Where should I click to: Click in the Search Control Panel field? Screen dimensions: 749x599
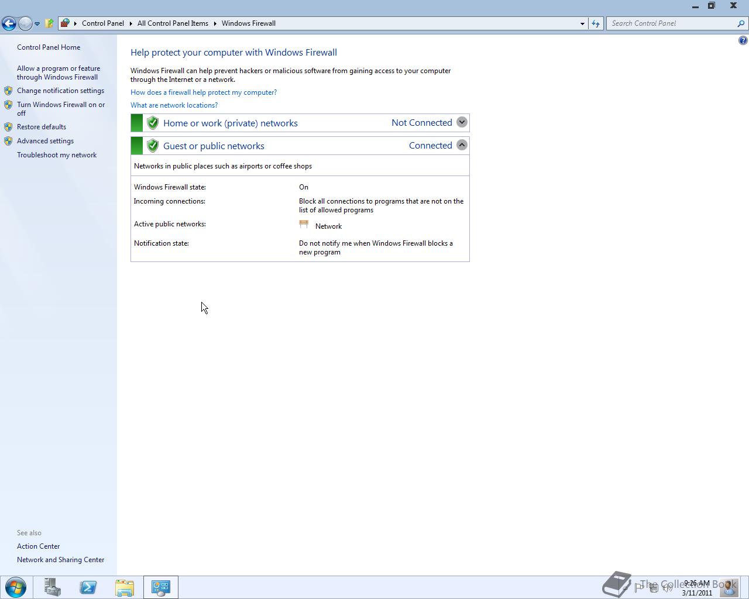pos(671,23)
